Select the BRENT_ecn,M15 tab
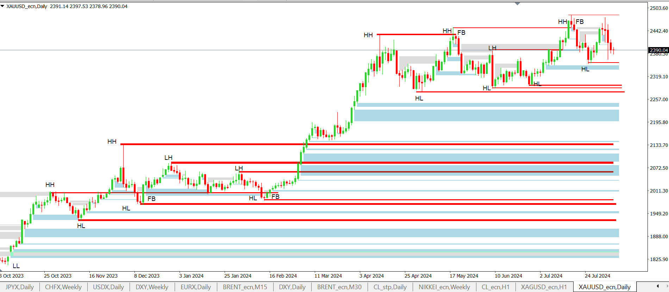This screenshot has width=669, height=292. click(245, 287)
